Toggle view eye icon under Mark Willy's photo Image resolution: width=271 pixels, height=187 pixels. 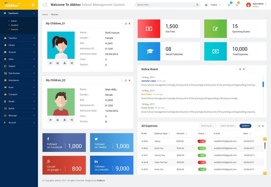(51, 120)
